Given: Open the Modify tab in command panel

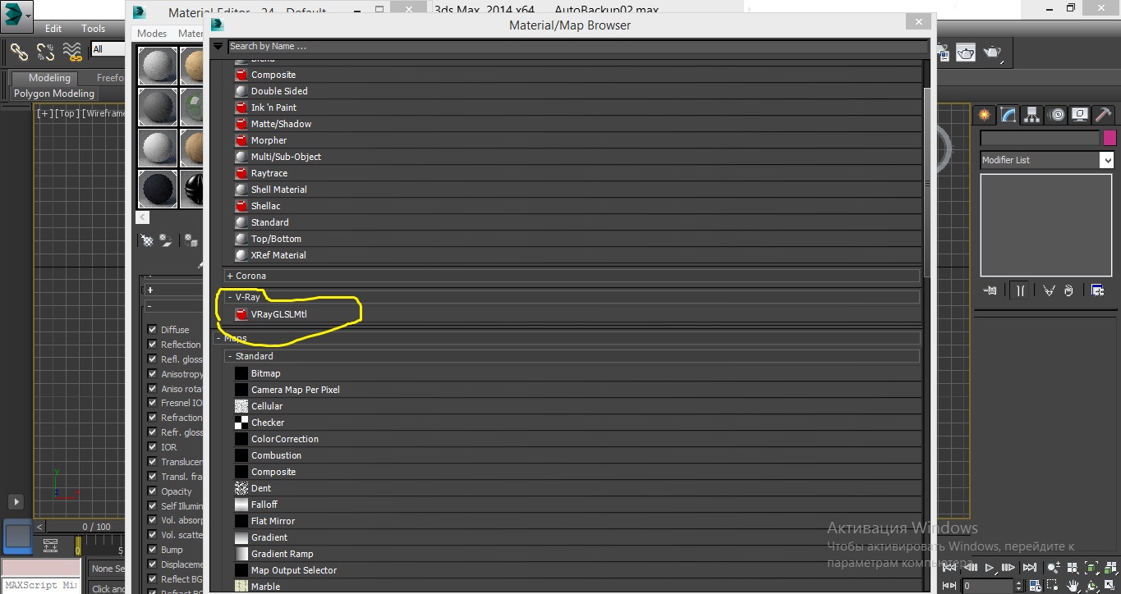Looking at the screenshot, I should [1008, 115].
